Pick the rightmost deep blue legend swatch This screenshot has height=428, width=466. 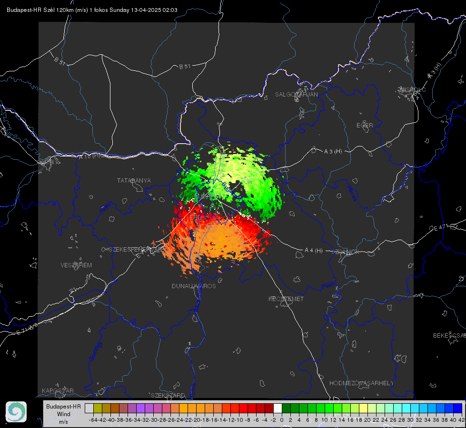458,408
